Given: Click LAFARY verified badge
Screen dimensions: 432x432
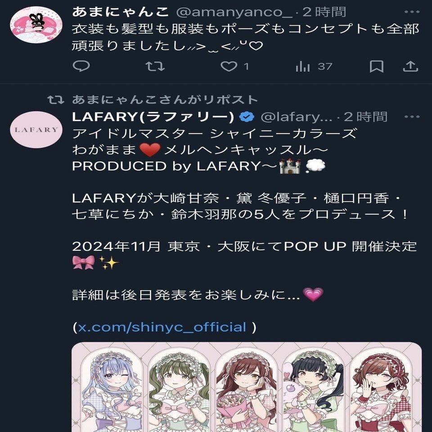Looking at the screenshot, I should pos(247,117).
